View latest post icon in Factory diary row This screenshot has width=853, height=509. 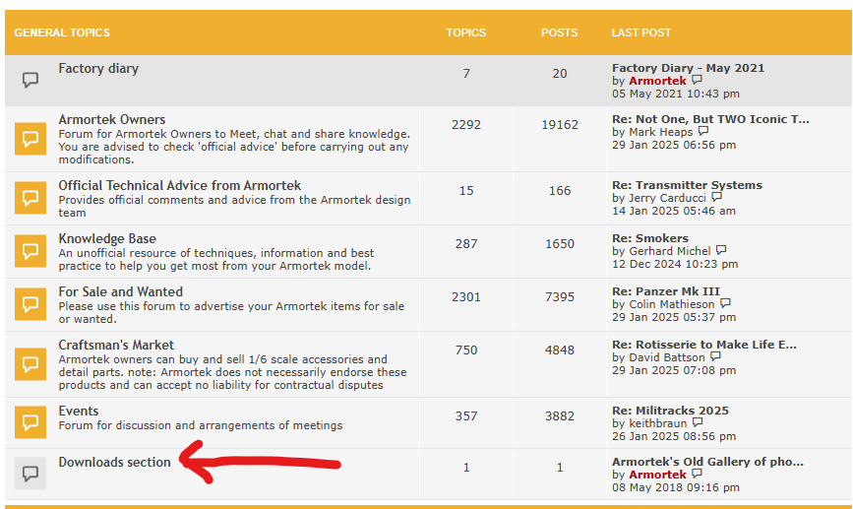[x=697, y=80]
